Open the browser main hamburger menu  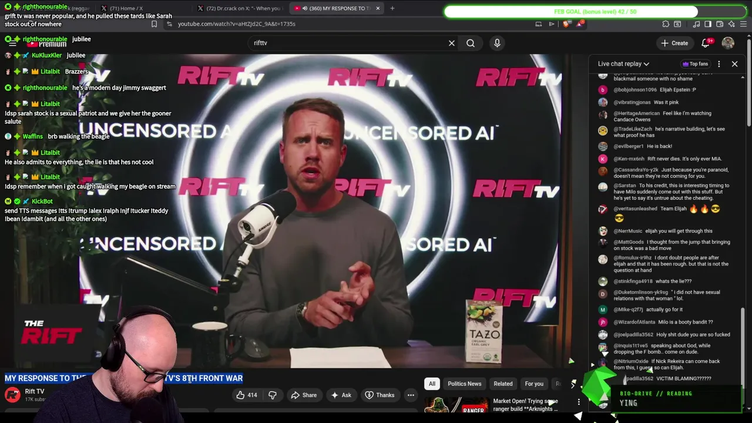pos(743,24)
